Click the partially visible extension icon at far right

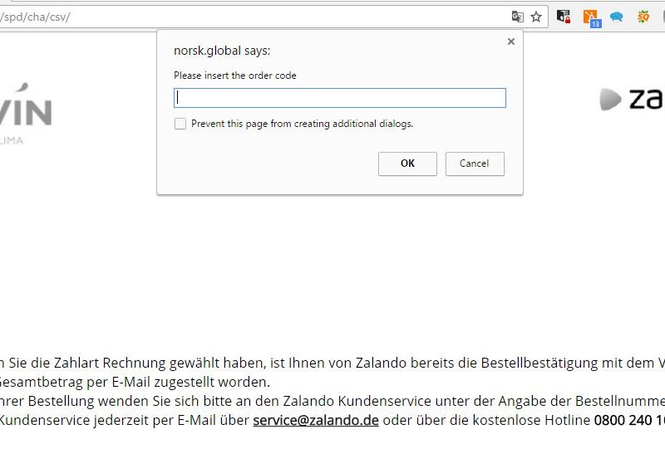[x=662, y=17]
